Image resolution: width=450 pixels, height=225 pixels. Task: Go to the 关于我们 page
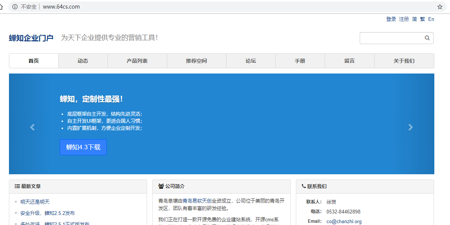coord(404,61)
